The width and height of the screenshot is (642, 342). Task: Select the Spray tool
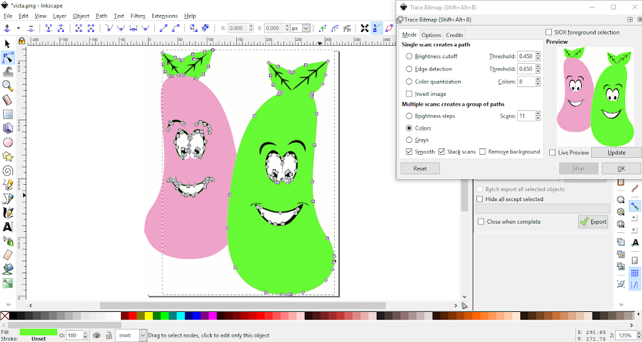point(8,241)
